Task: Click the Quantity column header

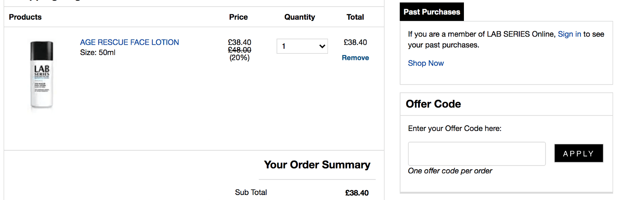Action: pos(300,17)
